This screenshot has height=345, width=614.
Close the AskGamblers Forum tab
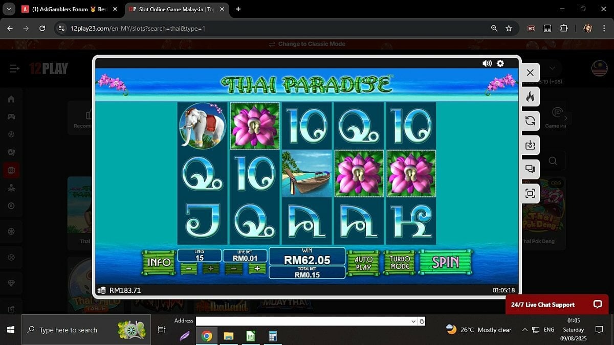pos(115,9)
